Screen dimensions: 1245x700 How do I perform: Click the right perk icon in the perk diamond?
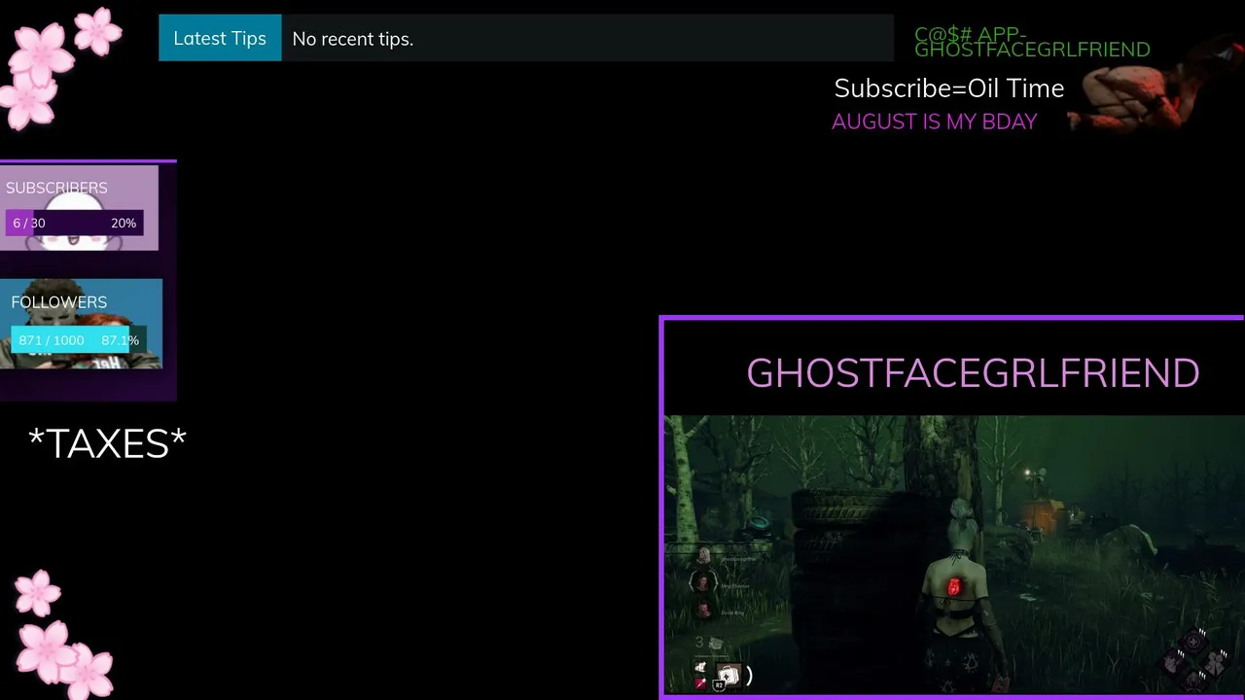coord(1215,663)
